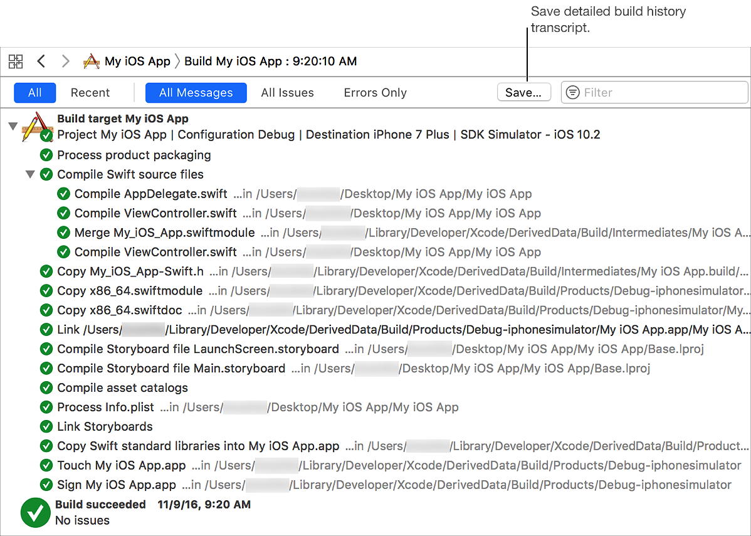The image size is (751, 536).
Task: Select Link /Users DerivedData row text
Action: tap(403, 330)
